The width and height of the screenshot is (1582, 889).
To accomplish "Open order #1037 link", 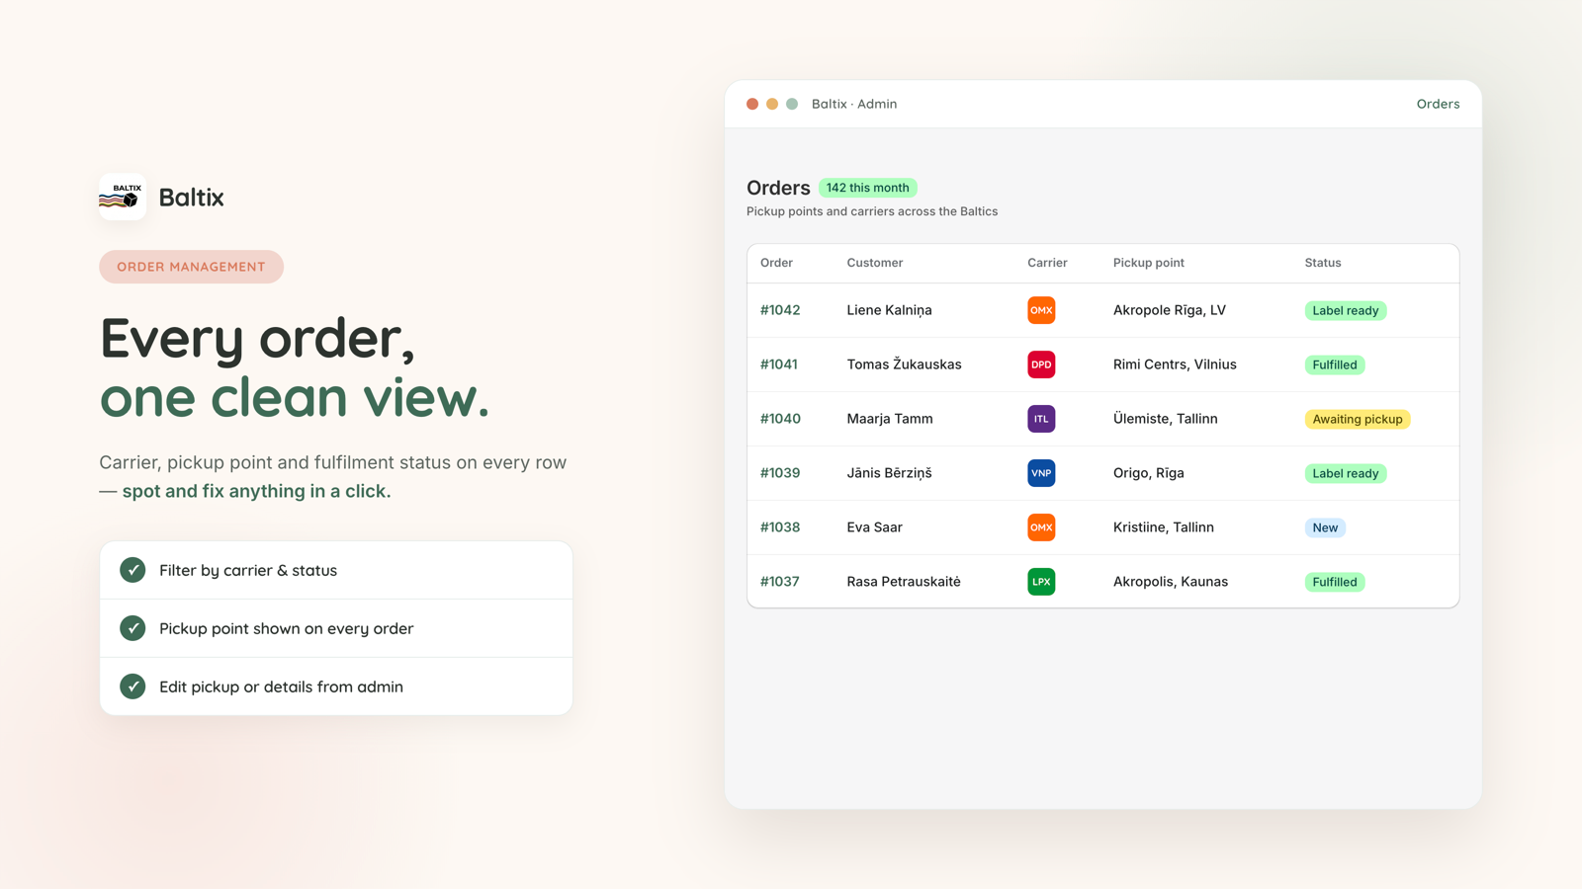I will click(780, 582).
